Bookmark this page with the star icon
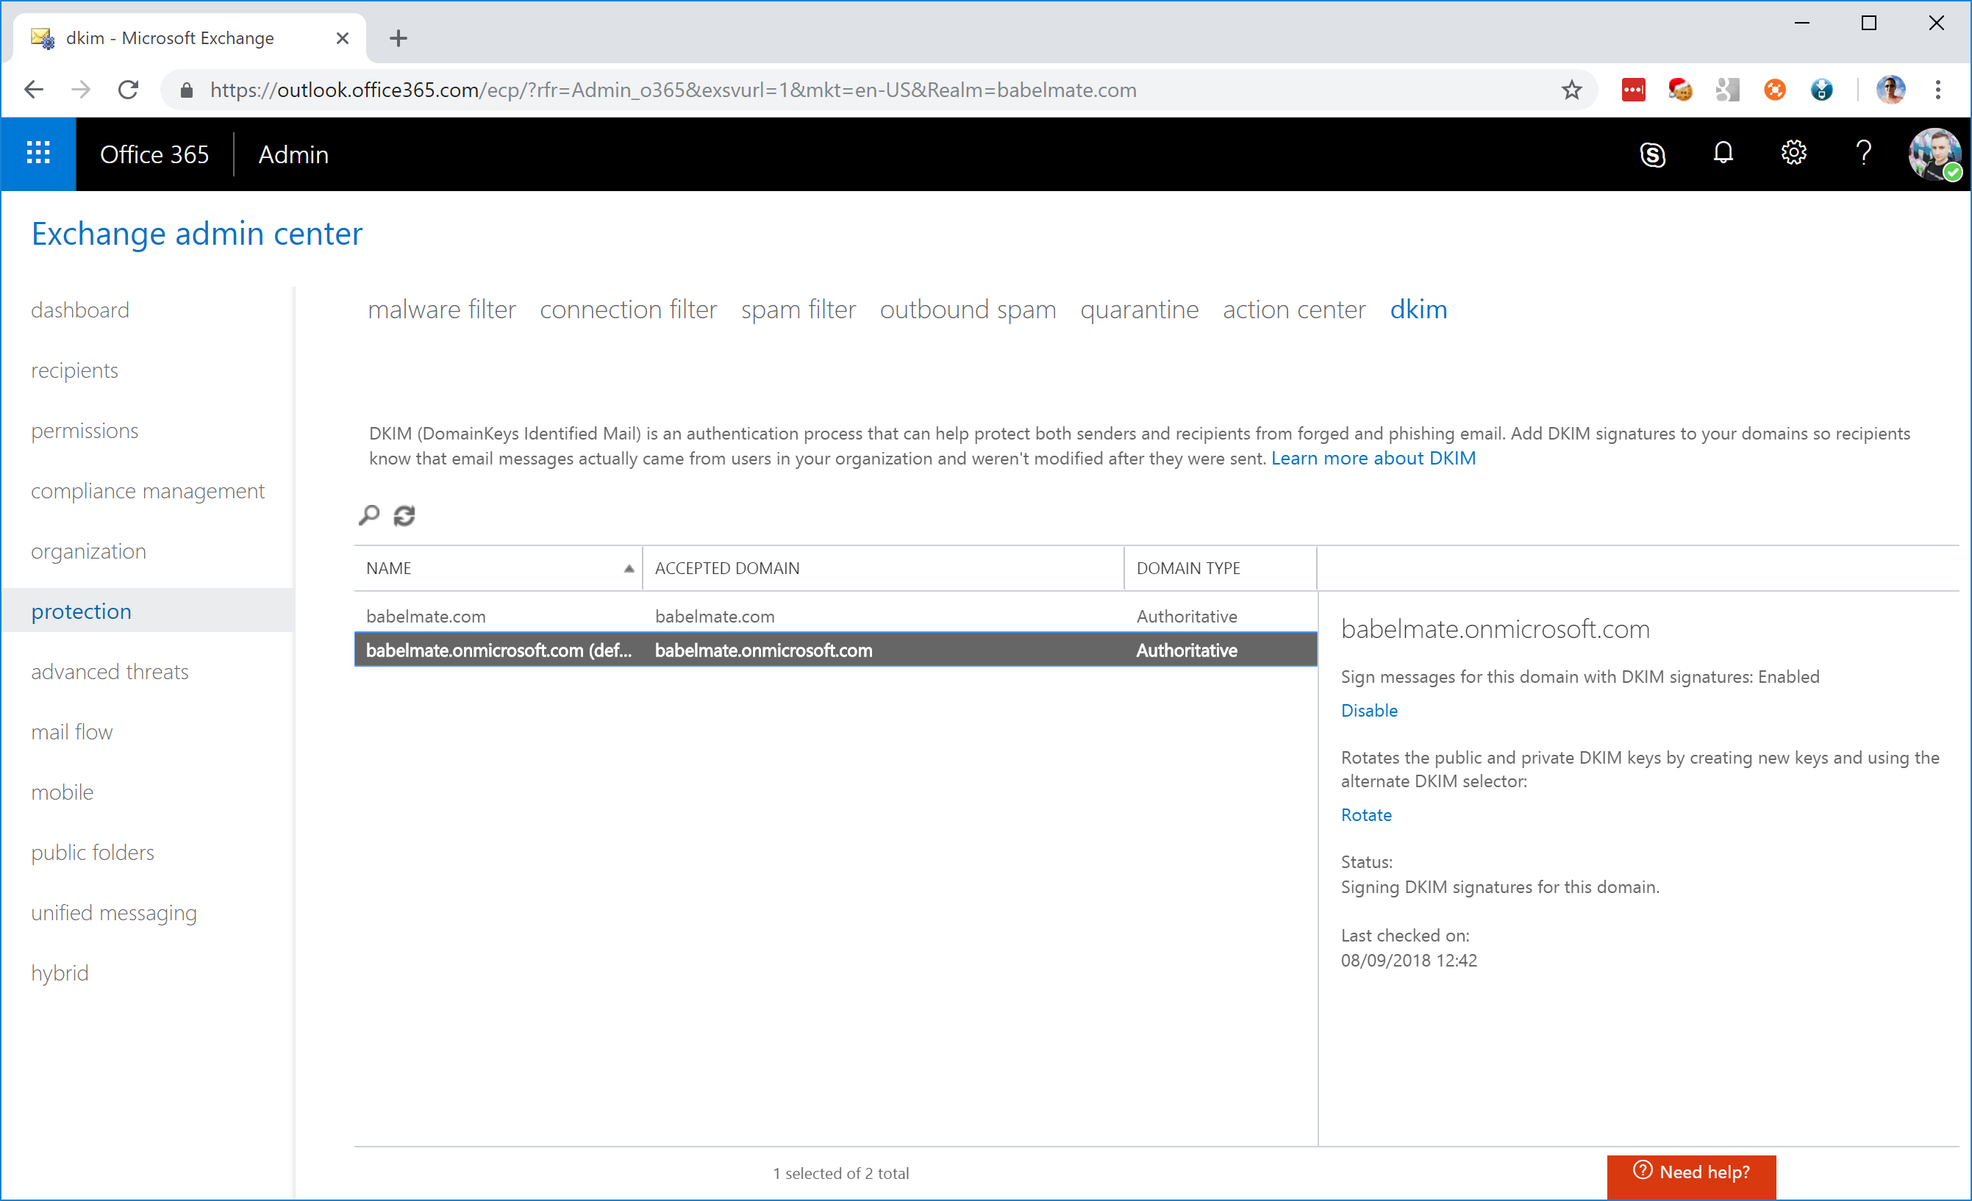The height and width of the screenshot is (1201, 1972). click(x=1572, y=90)
